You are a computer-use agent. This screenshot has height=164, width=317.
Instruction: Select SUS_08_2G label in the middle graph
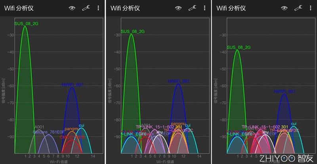click(133, 32)
